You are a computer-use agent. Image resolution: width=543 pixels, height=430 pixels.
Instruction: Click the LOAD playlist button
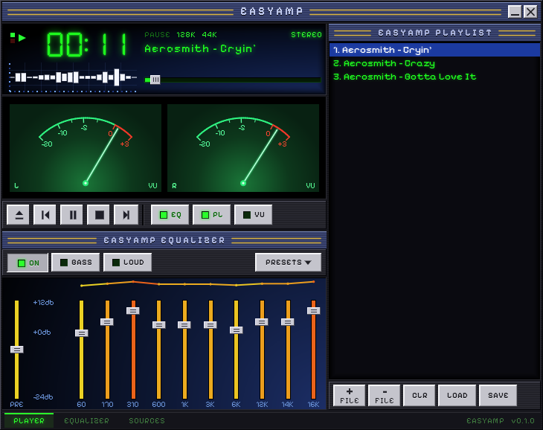[x=457, y=395]
